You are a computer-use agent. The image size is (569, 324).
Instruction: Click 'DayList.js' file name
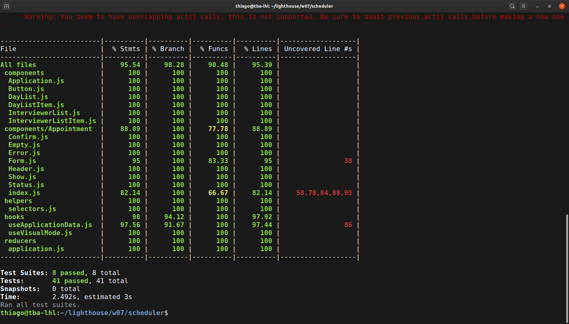[28, 97]
